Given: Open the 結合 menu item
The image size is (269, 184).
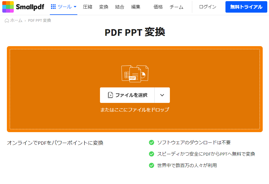Looking at the screenshot, I should (x=120, y=7).
